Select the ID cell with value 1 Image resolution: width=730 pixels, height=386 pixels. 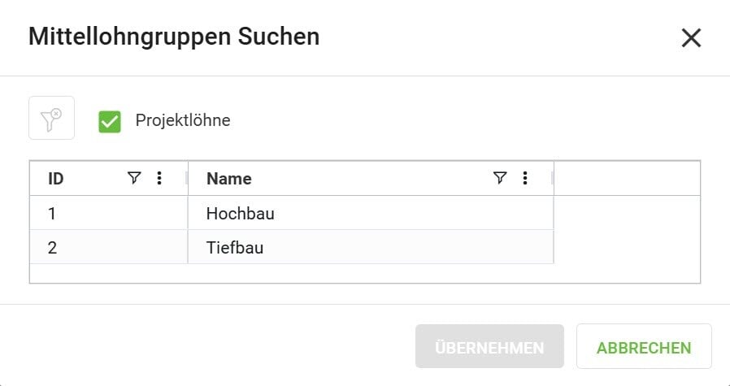[x=53, y=214]
